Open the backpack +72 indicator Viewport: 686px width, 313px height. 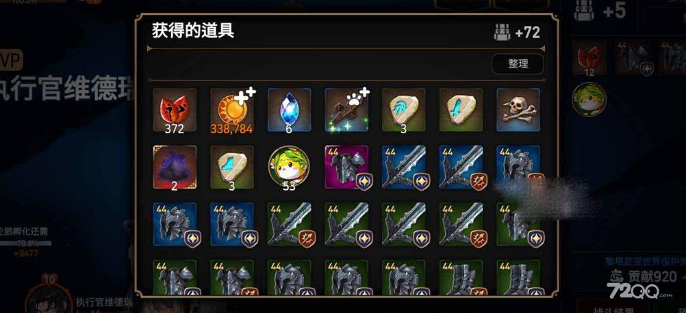517,32
